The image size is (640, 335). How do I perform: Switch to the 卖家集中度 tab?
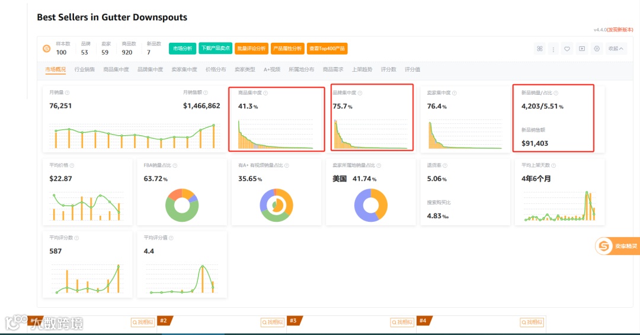(184, 69)
